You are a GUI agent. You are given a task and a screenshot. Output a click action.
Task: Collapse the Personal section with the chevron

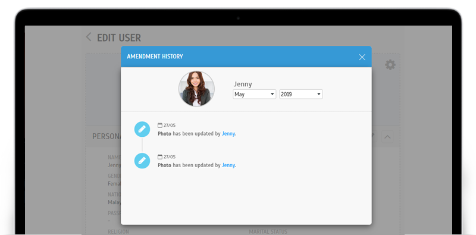[387, 137]
